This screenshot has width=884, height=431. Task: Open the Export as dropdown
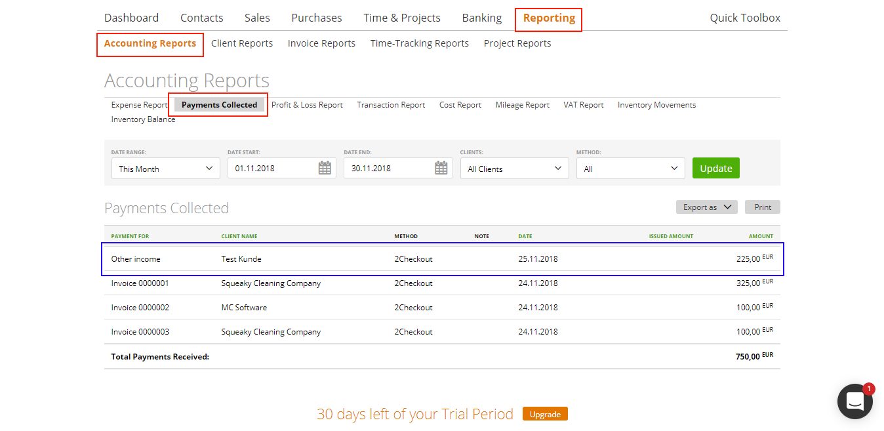coord(706,207)
